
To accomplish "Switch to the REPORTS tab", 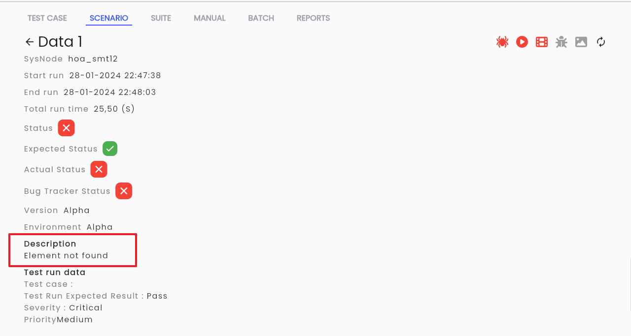I will click(x=314, y=18).
